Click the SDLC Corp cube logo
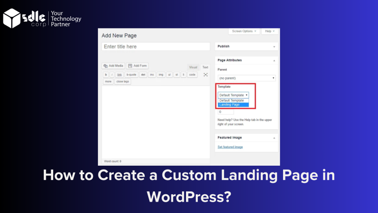The height and width of the screenshot is (213, 378). [x=12, y=18]
